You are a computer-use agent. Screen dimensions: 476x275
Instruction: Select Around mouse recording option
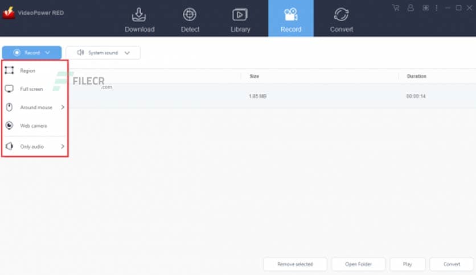[x=35, y=107]
